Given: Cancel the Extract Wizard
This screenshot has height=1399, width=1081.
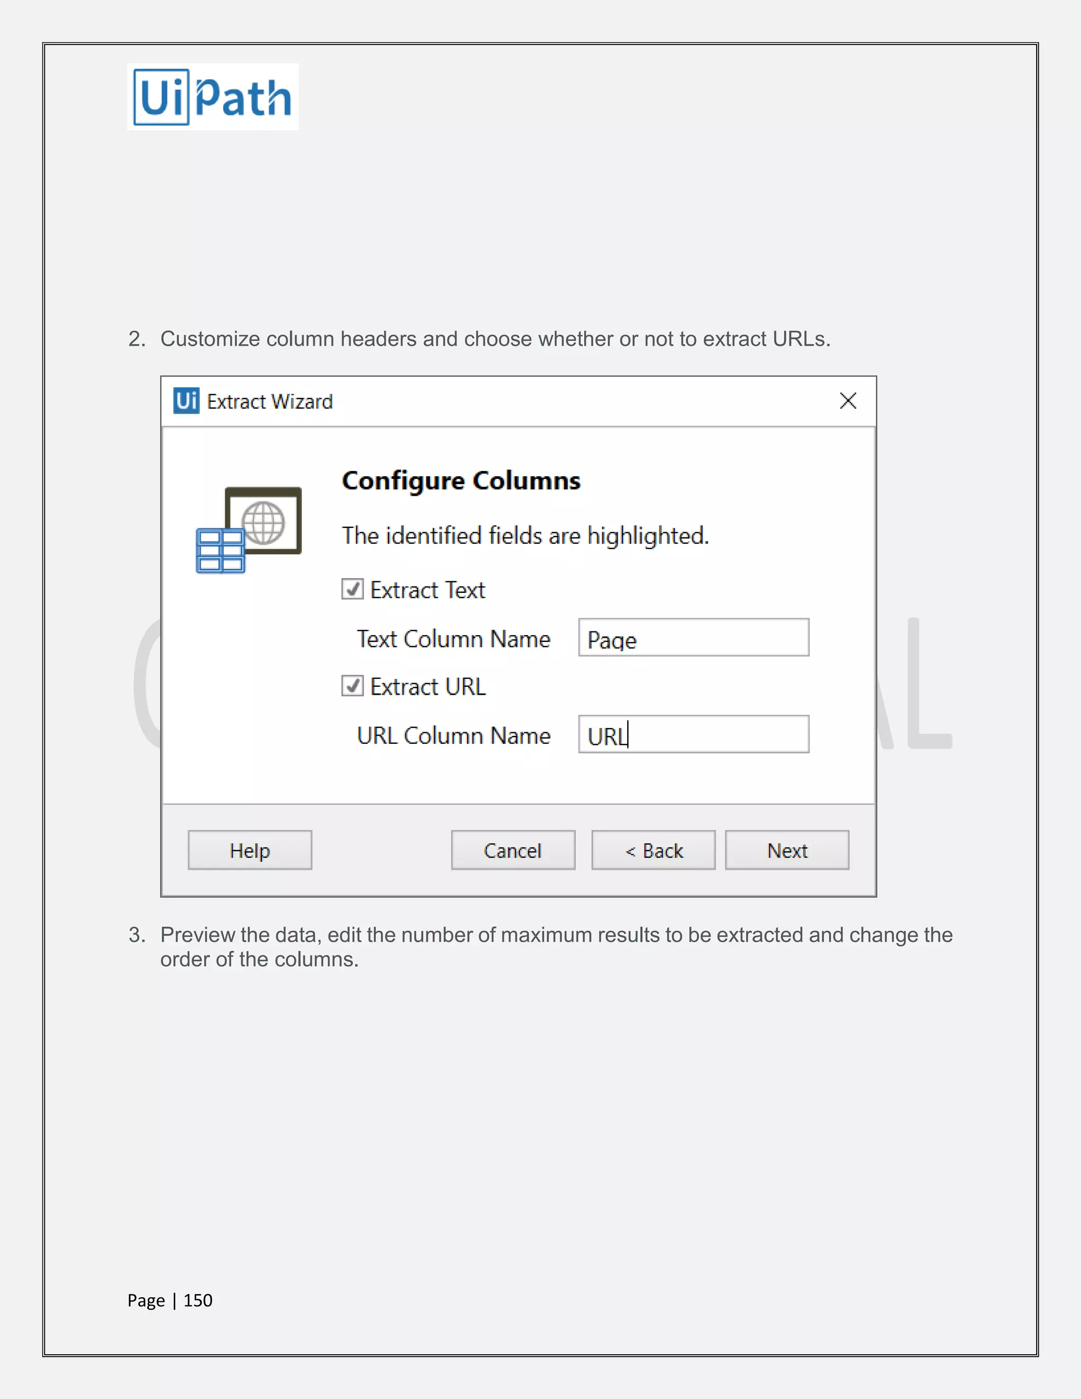Looking at the screenshot, I should [x=513, y=850].
